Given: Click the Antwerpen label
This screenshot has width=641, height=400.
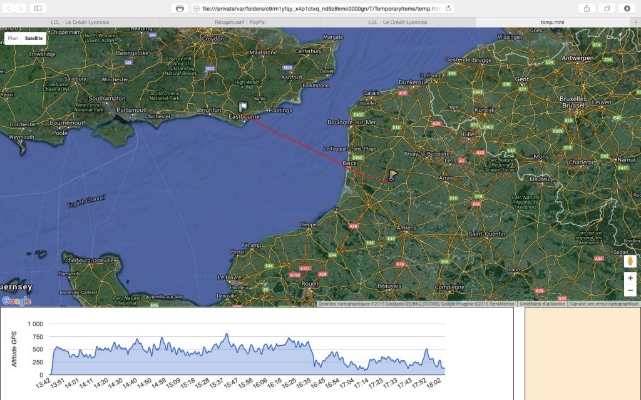Looking at the screenshot, I should point(578,58).
